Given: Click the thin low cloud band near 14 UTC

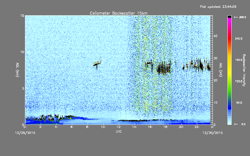Looking at the screenshot, I should pos(134,120).
